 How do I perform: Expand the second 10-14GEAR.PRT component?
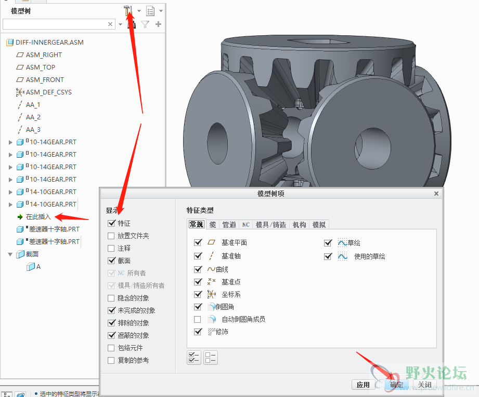click(11, 155)
